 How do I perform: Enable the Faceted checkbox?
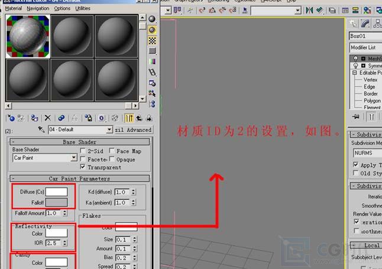(83, 159)
